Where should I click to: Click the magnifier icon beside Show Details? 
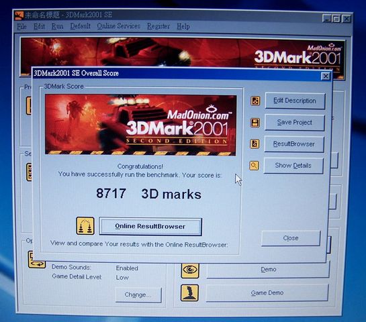254,166
